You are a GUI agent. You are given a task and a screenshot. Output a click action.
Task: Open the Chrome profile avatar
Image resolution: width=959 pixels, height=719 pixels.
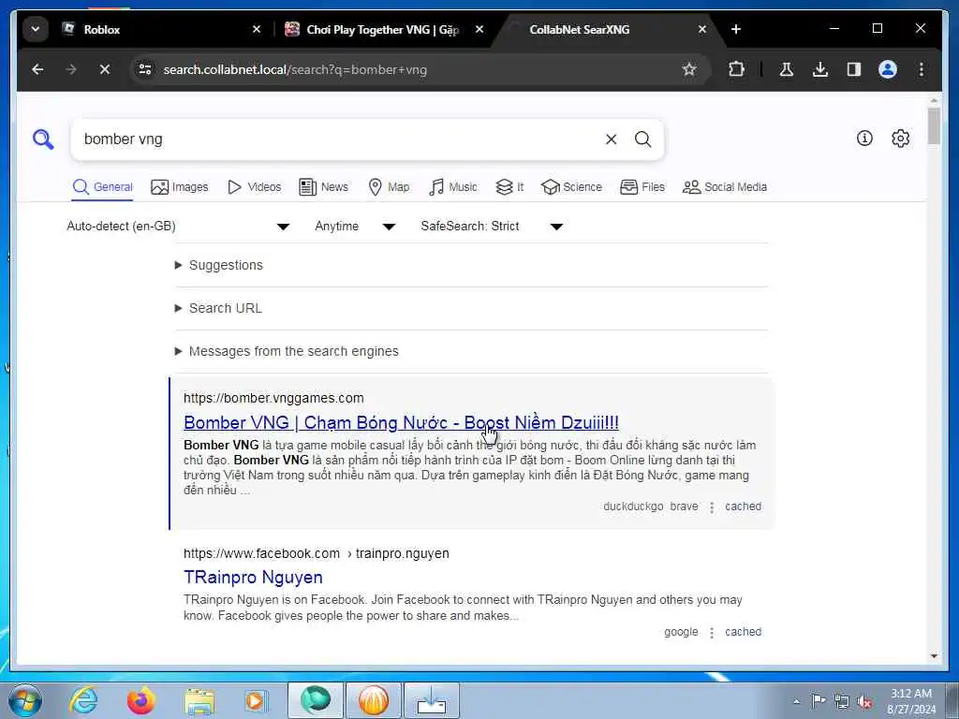pyautogui.click(x=888, y=69)
